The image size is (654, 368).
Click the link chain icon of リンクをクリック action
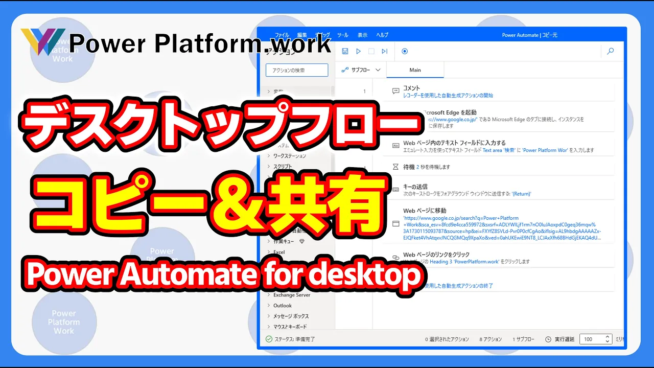[x=395, y=258]
